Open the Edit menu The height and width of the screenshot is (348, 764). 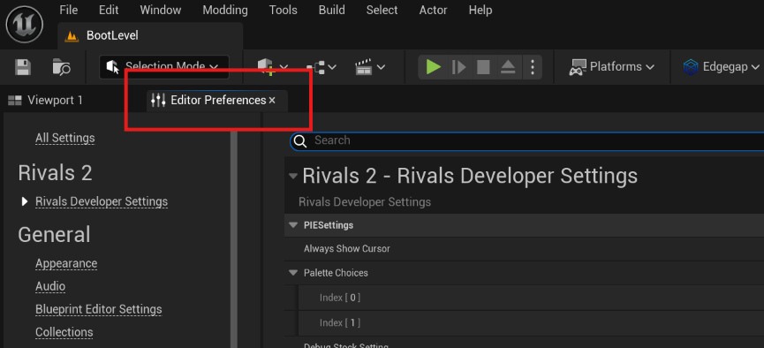click(x=109, y=10)
